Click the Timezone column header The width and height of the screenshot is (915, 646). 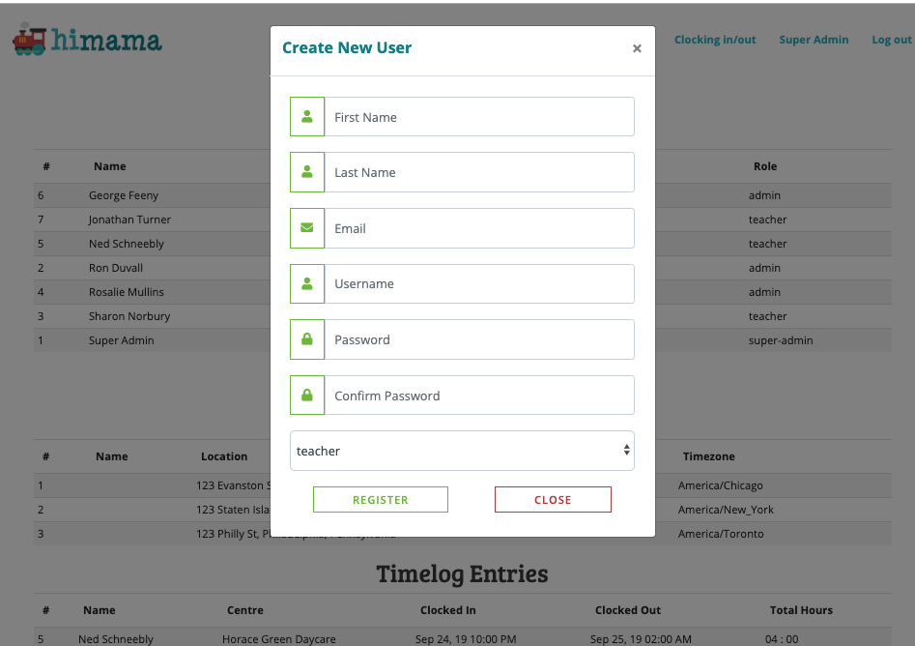pos(708,456)
